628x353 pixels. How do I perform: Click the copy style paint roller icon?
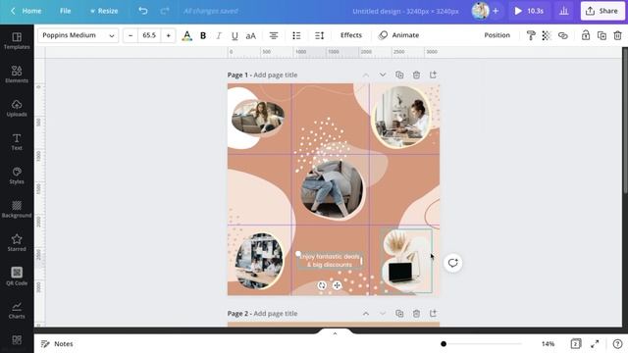coord(531,35)
